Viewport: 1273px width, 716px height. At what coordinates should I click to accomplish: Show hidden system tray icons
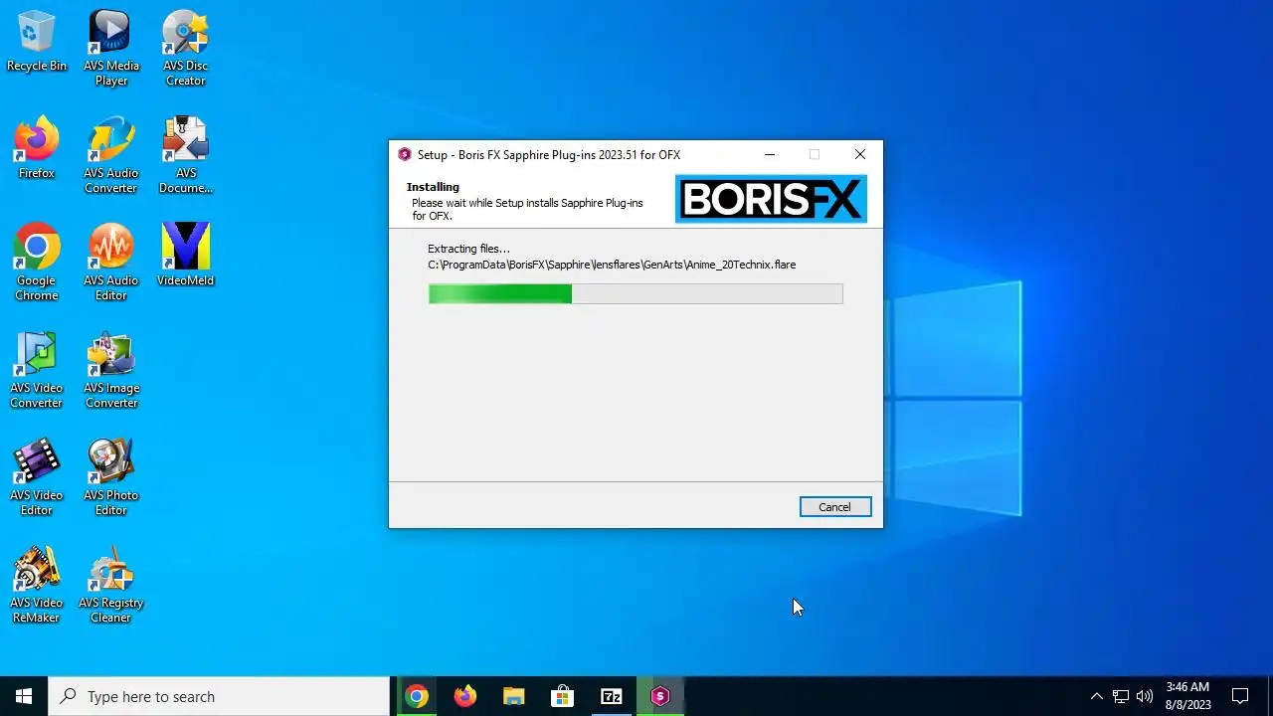pyautogui.click(x=1096, y=696)
